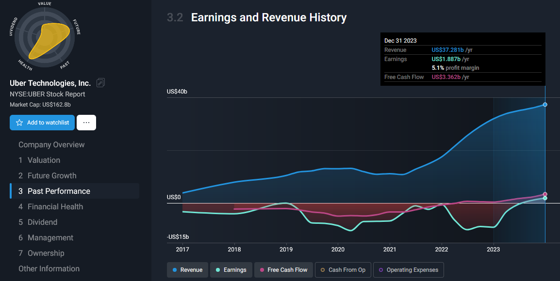Click the 2022 label on x-axis
The height and width of the screenshot is (281, 560).
pos(442,249)
